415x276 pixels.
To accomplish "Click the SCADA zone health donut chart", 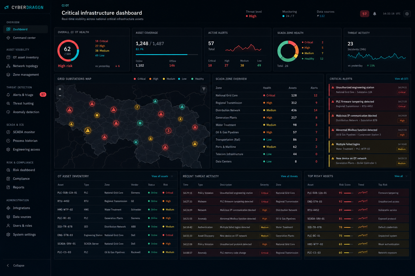I will (288, 51).
